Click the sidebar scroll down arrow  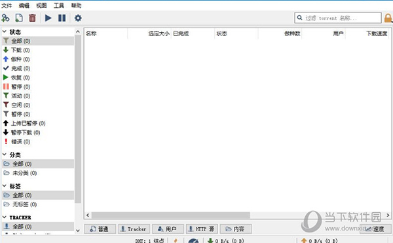[x=78, y=231]
